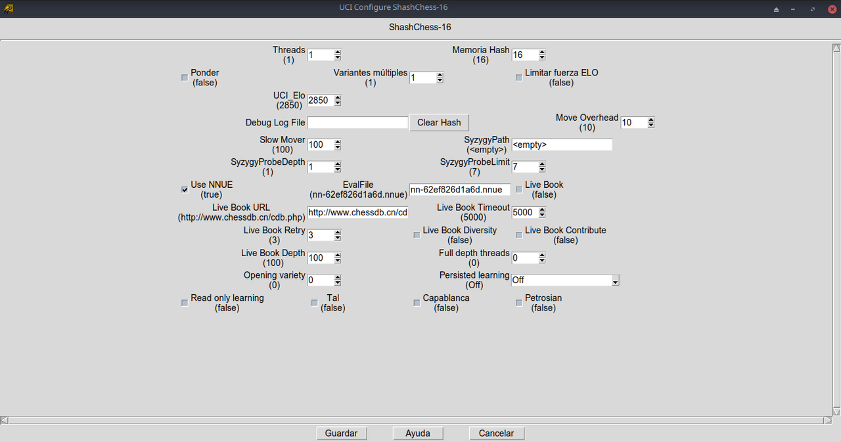Click the SyzygyProbeDepth spinbox arrows

(338, 167)
